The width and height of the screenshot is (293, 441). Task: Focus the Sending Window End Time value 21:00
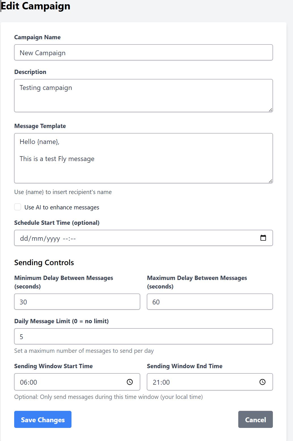click(161, 382)
